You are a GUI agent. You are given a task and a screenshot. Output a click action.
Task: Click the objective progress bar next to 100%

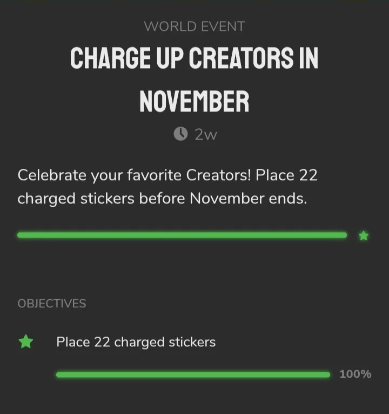(x=193, y=374)
